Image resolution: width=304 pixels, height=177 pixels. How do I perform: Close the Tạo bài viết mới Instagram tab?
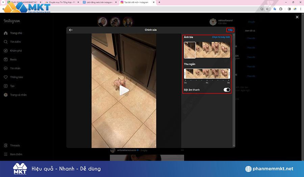tap(154, 2)
